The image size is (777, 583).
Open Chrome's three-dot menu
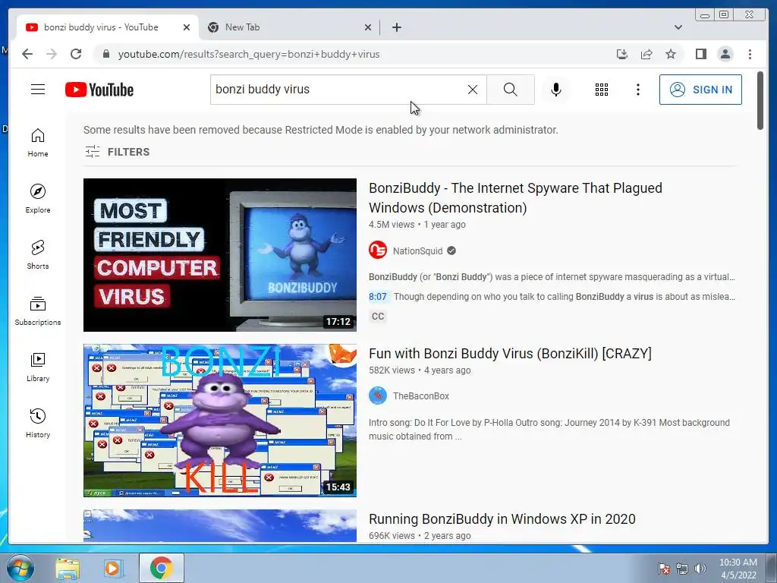(750, 54)
